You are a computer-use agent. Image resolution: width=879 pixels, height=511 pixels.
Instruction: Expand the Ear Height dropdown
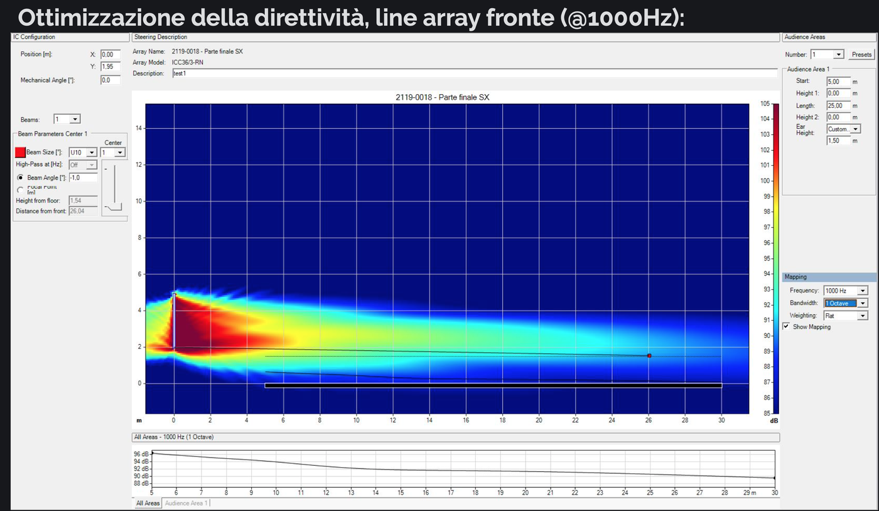[x=856, y=129]
